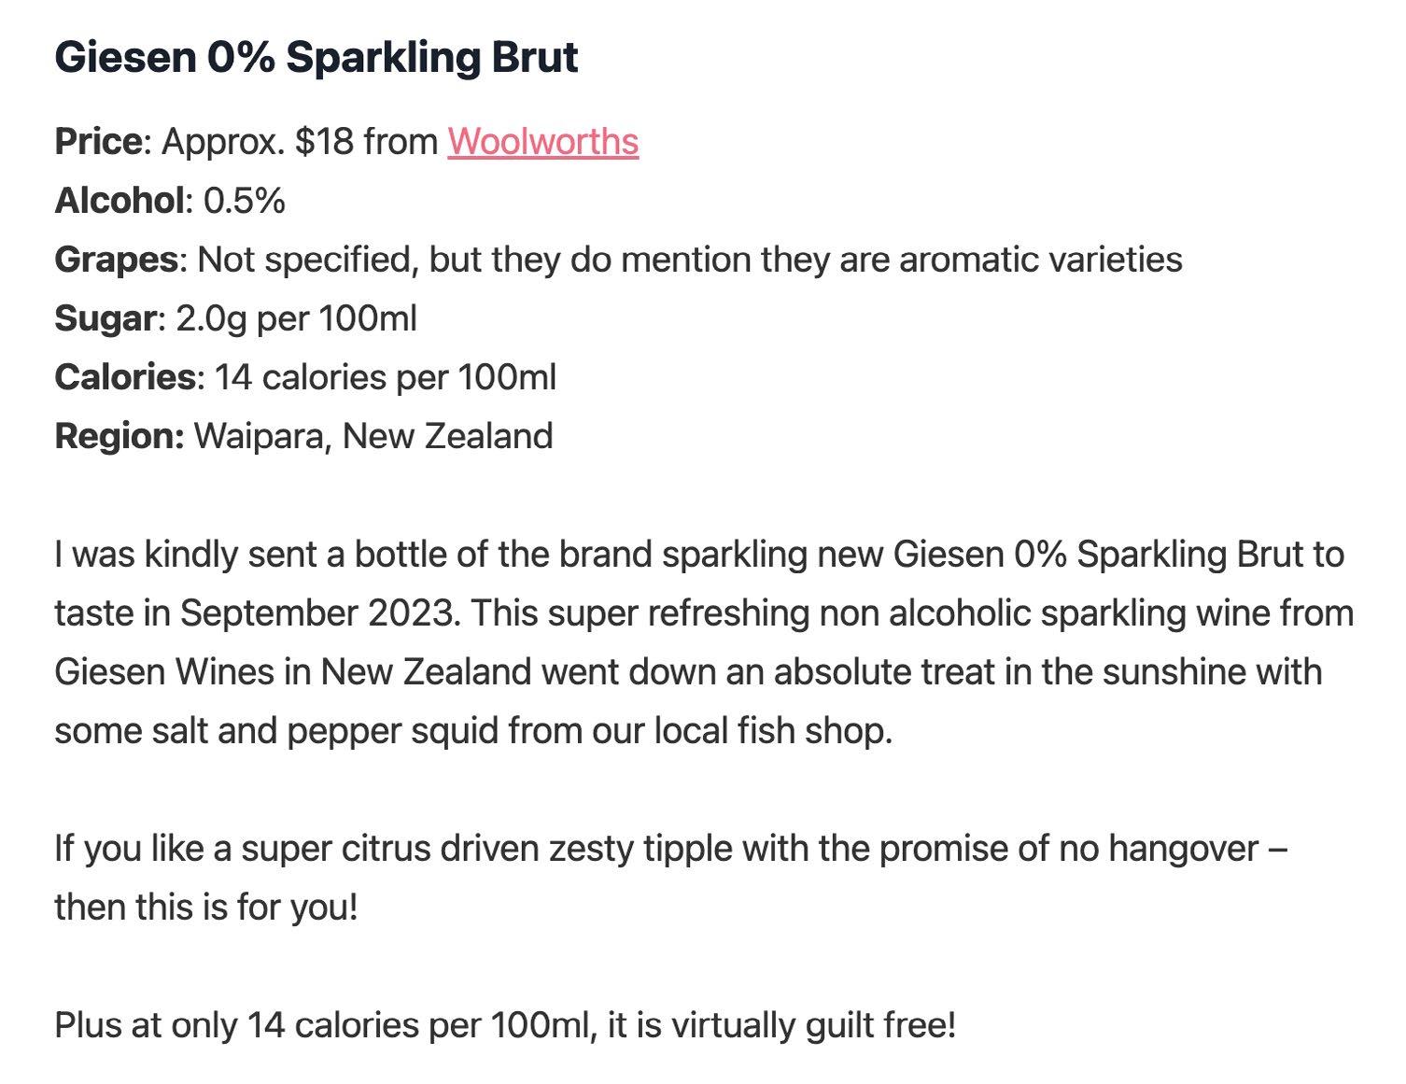Click the words aromatic varieties
This screenshot has height=1084, width=1406.
point(1041,260)
